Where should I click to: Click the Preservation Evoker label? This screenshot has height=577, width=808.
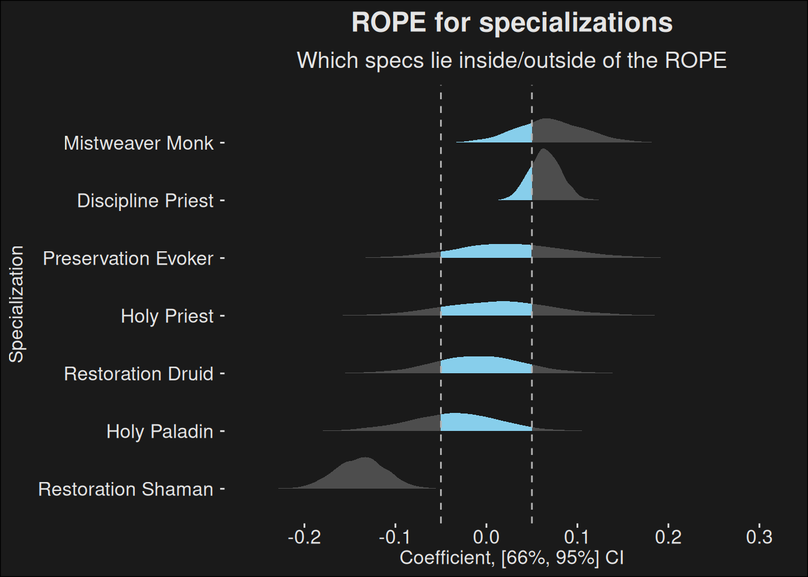[x=128, y=258]
